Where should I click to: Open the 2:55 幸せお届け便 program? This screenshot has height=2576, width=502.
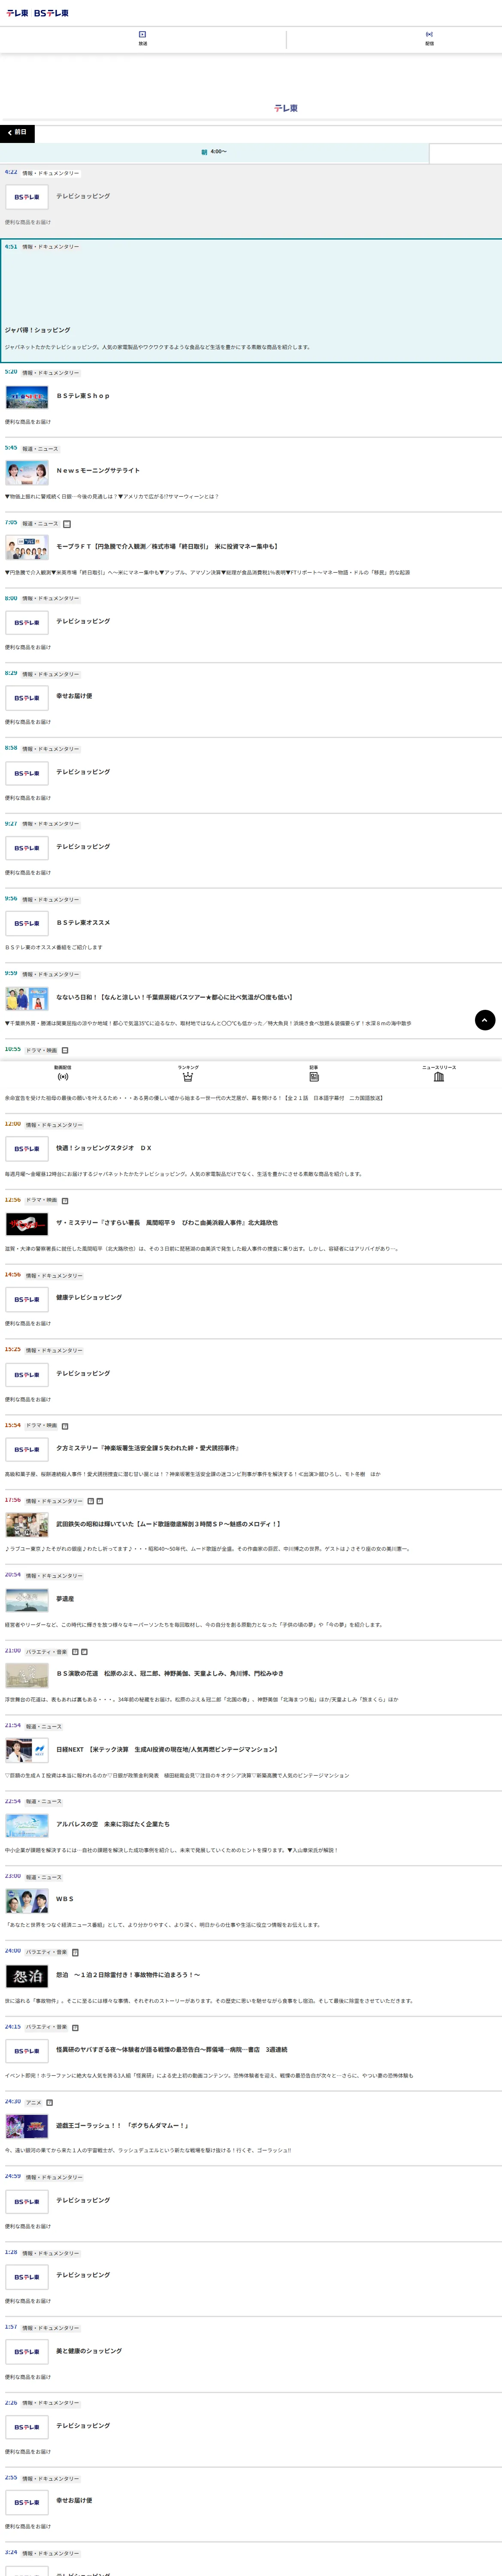(74, 2500)
